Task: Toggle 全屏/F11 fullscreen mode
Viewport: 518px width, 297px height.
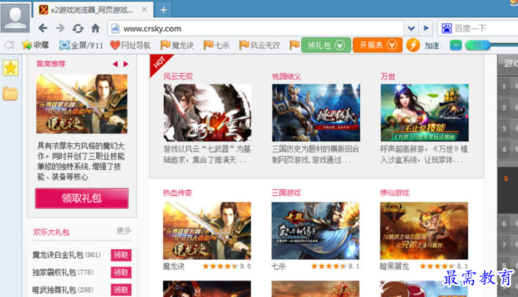Action: coord(81,45)
